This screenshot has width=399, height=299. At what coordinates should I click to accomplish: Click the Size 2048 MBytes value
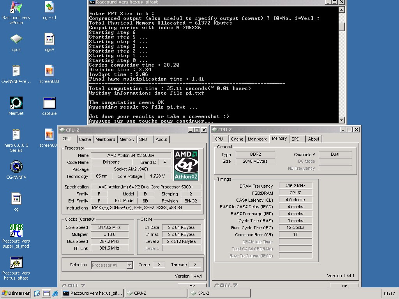click(x=255, y=161)
